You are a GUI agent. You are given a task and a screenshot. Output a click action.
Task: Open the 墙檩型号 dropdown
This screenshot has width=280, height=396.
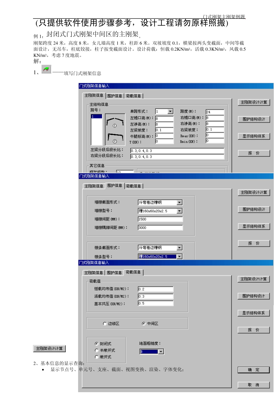point(179,211)
